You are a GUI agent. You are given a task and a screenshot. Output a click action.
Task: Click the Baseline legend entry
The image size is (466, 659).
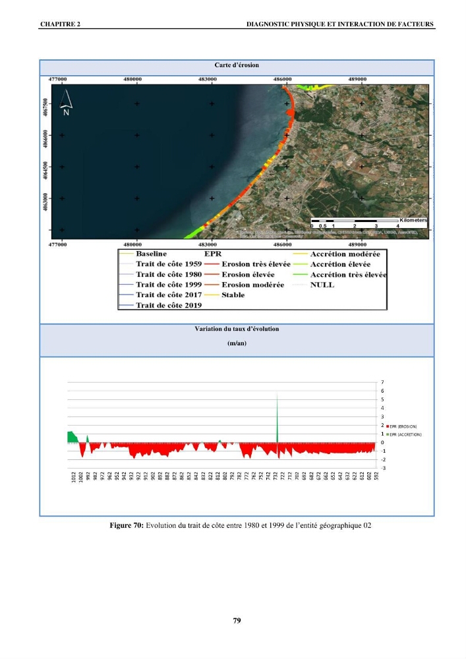[x=143, y=254]
